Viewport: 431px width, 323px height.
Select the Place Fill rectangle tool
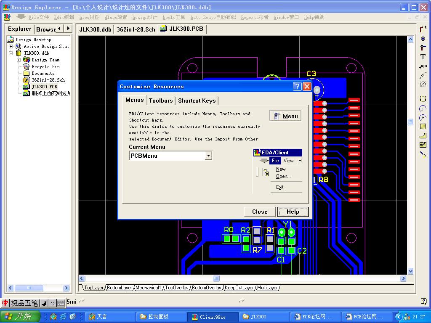423,127
